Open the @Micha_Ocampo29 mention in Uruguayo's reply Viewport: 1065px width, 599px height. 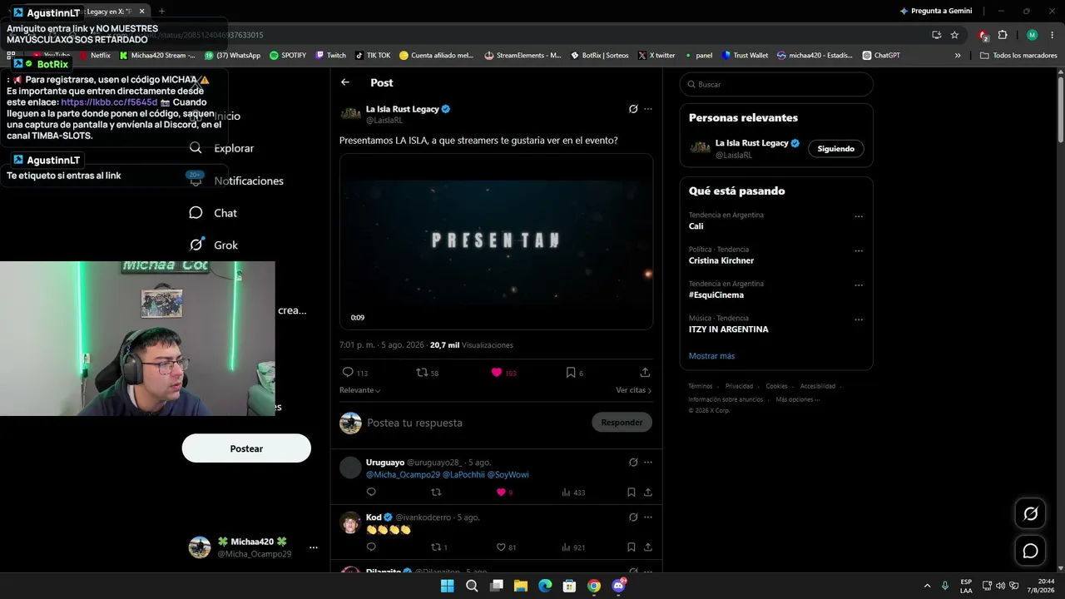pyautogui.click(x=403, y=474)
